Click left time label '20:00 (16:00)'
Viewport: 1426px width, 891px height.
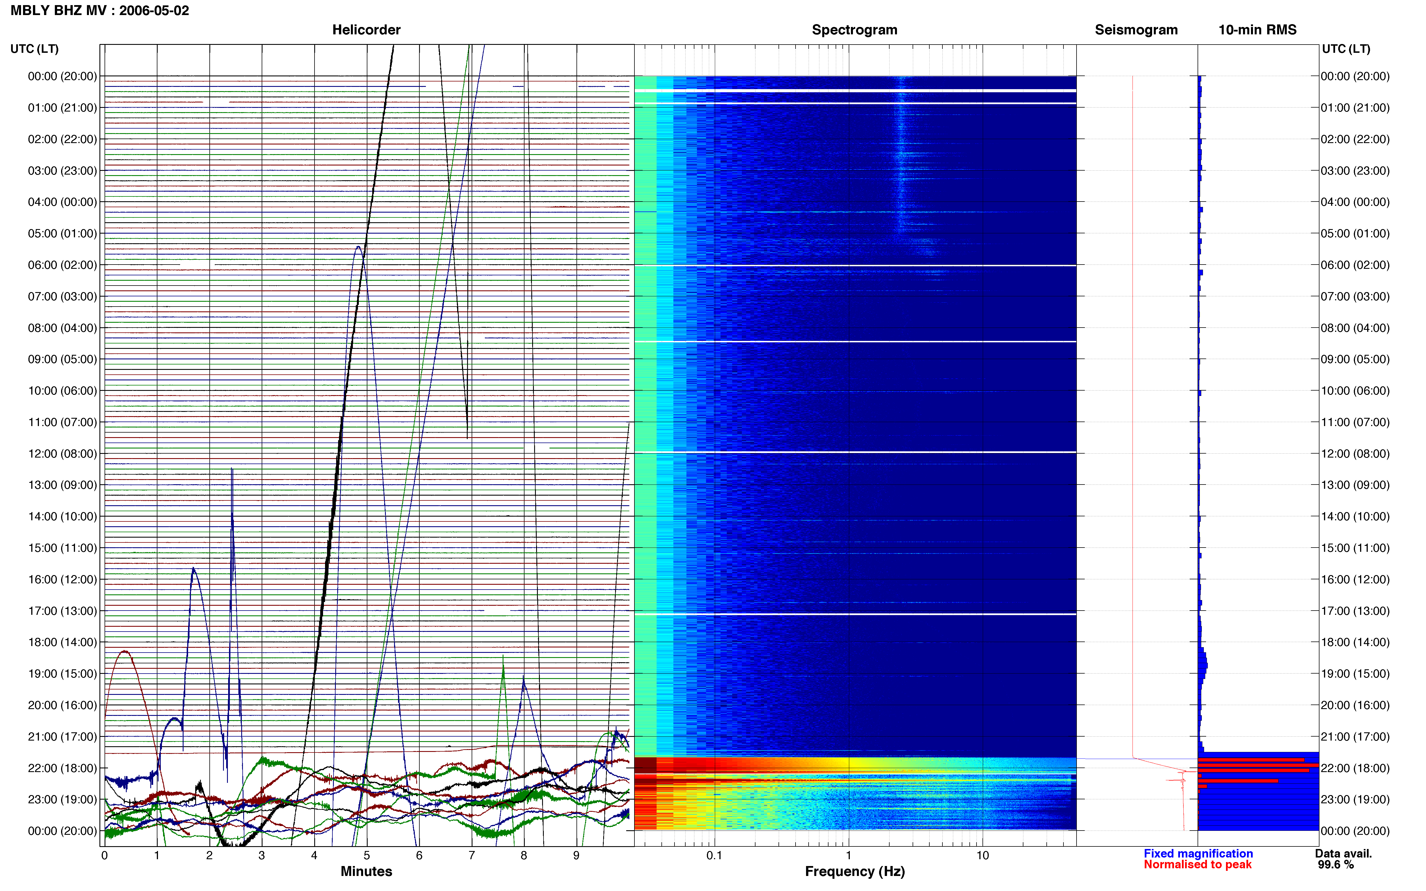point(63,705)
